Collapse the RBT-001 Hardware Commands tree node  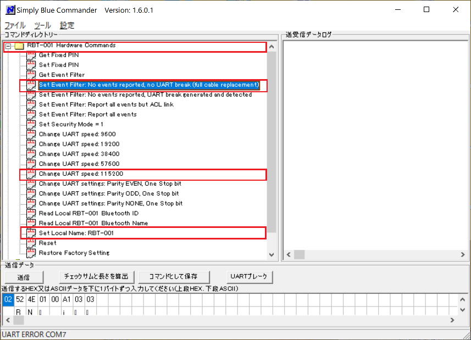pyautogui.click(x=8, y=46)
